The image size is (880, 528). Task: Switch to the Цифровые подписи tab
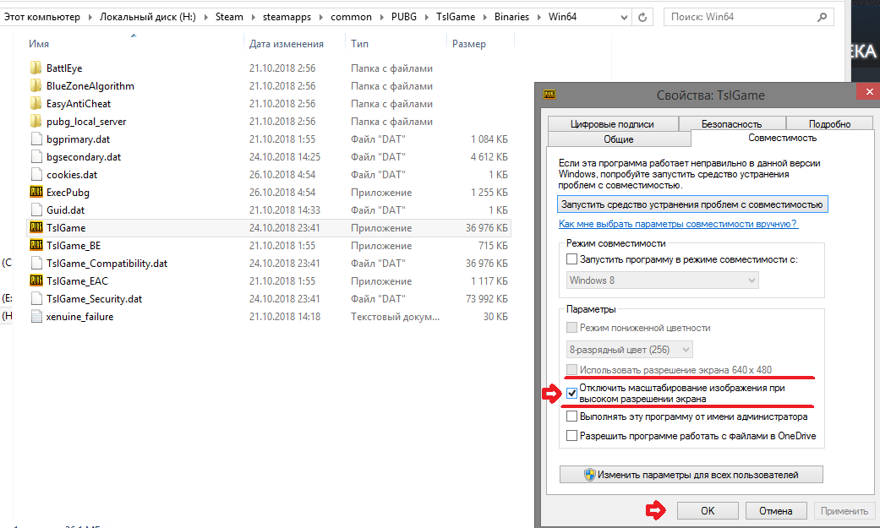click(x=612, y=124)
